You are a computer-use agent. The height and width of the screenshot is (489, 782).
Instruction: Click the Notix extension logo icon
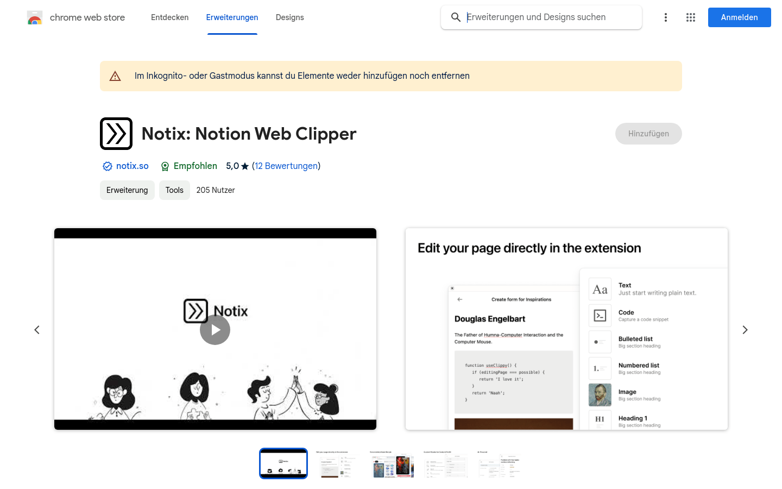point(116,134)
